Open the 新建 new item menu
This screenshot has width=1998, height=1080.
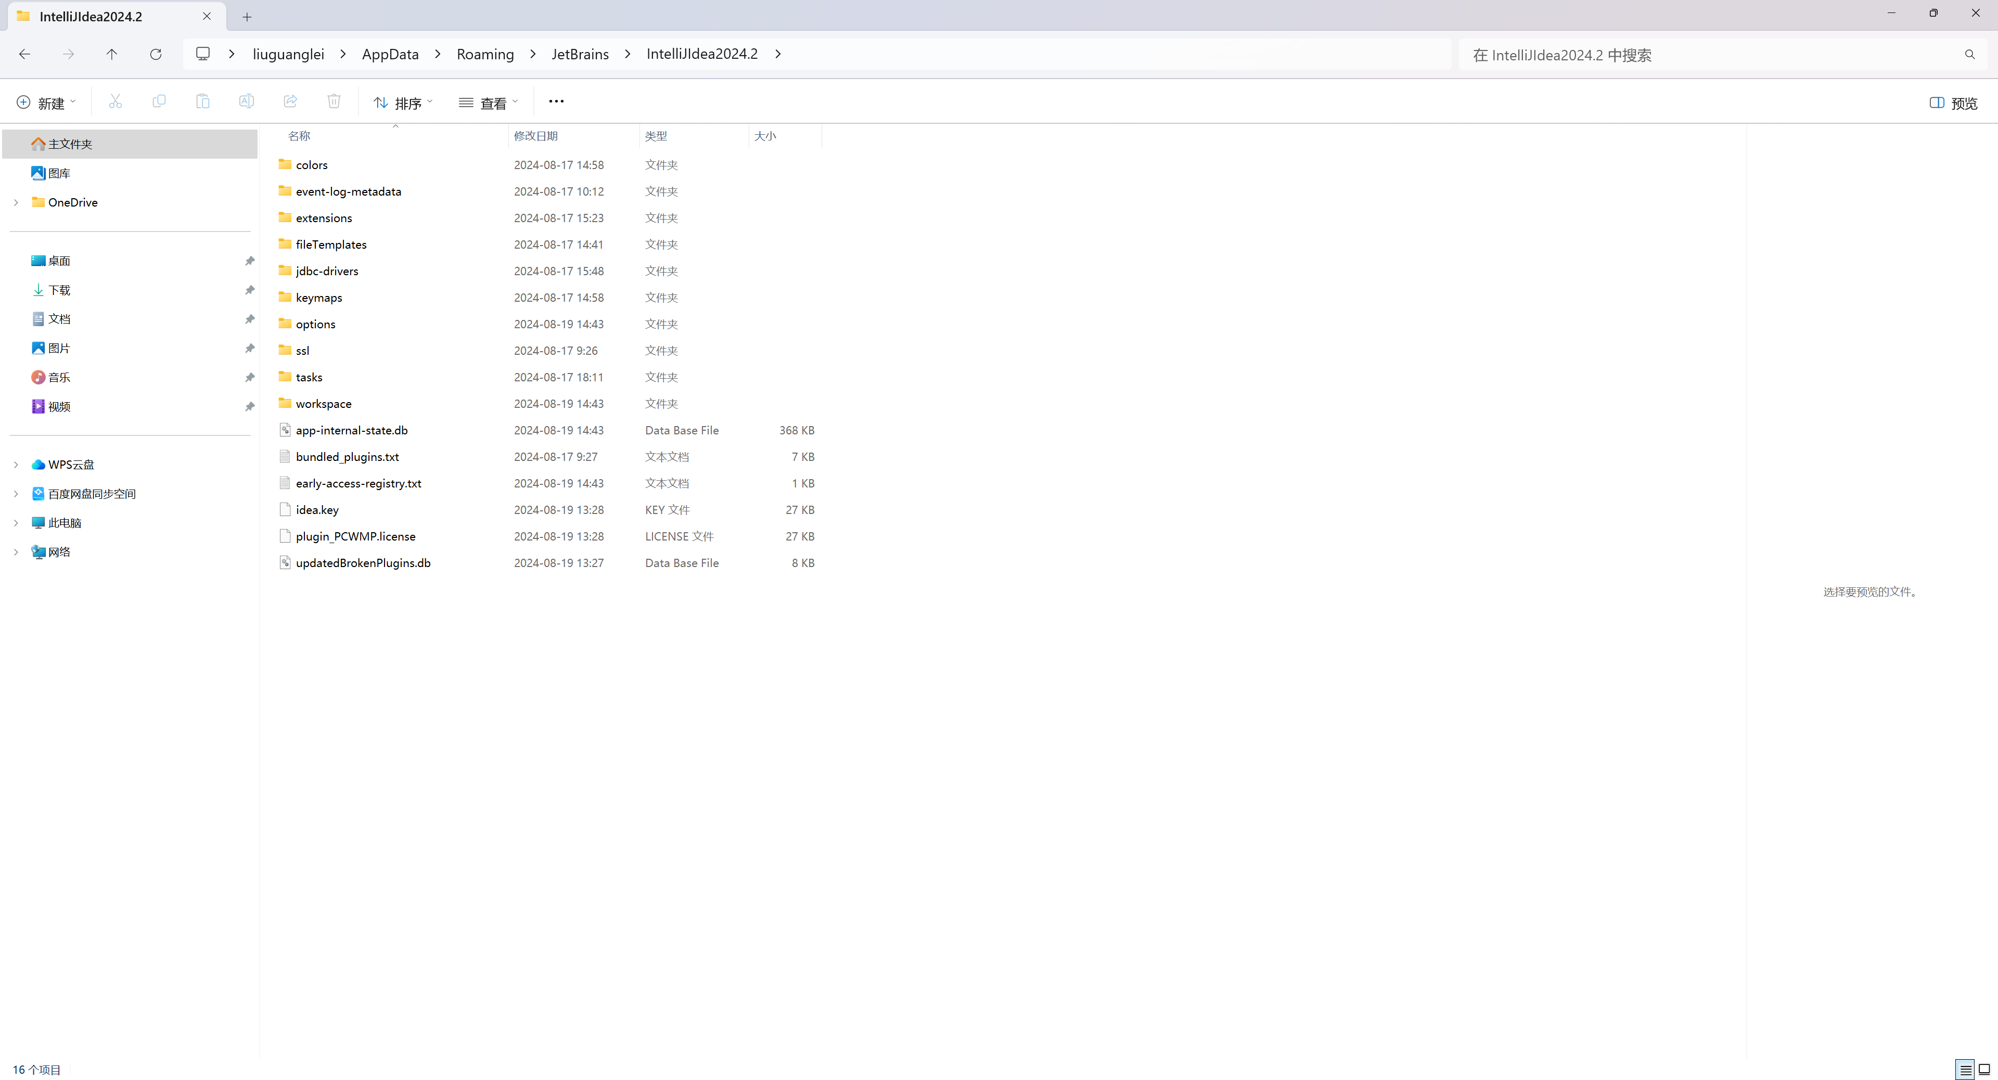pyautogui.click(x=46, y=103)
